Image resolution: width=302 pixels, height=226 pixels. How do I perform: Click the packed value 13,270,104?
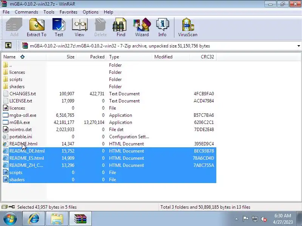[94, 122]
